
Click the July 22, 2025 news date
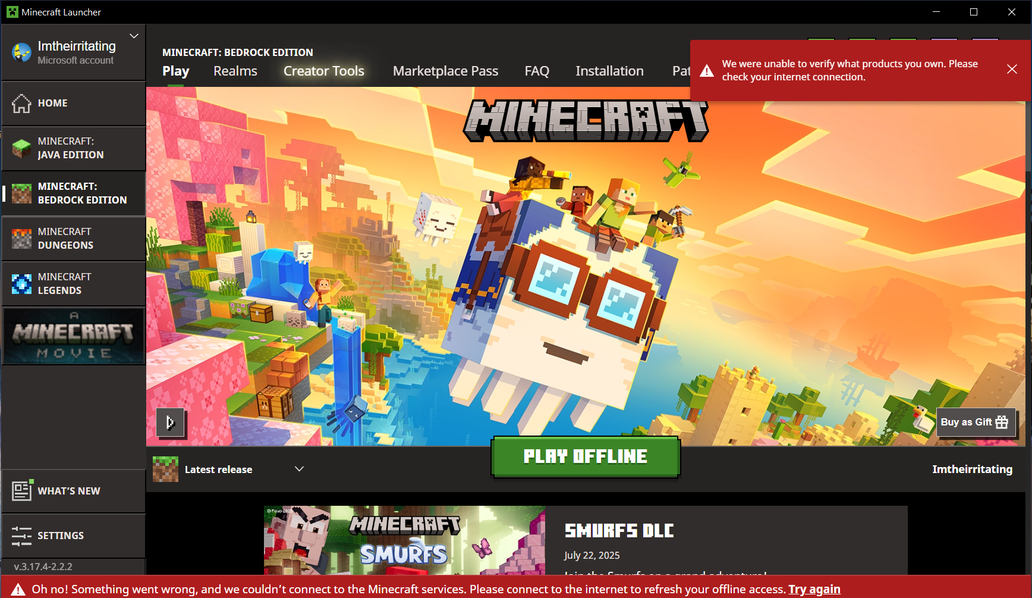click(x=592, y=555)
